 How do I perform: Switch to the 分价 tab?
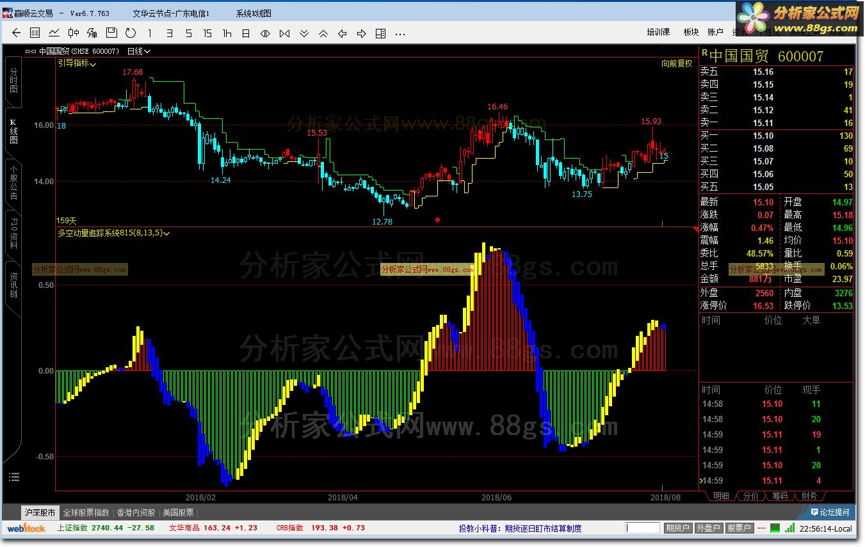pyautogui.click(x=750, y=496)
